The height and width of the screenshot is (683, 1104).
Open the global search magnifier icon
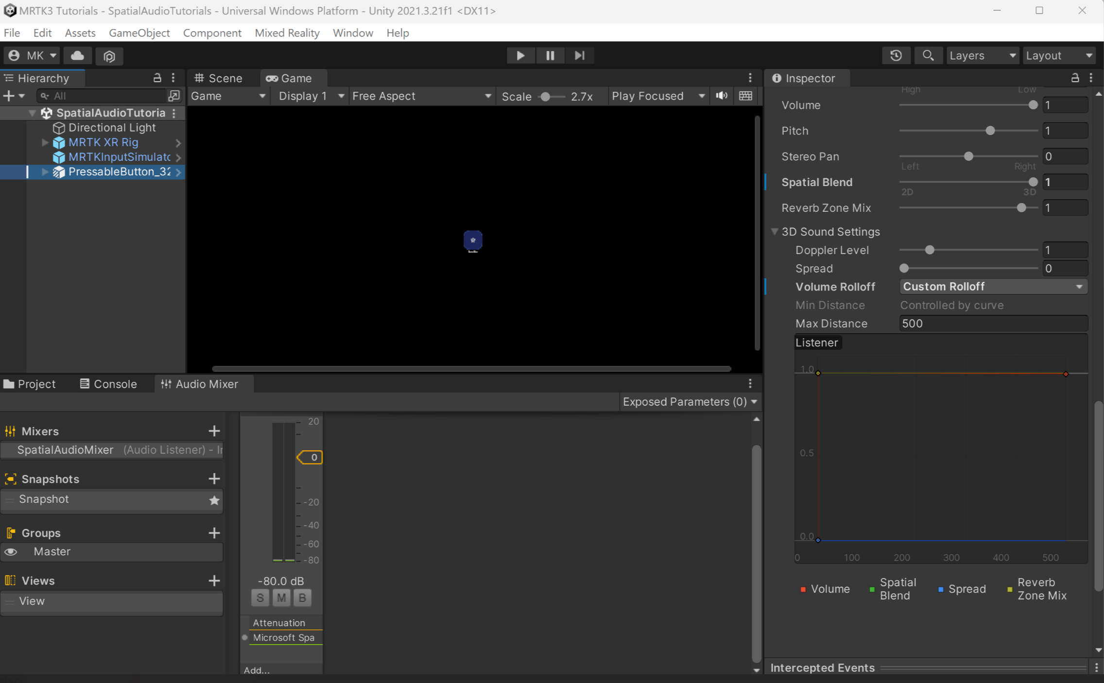click(928, 55)
